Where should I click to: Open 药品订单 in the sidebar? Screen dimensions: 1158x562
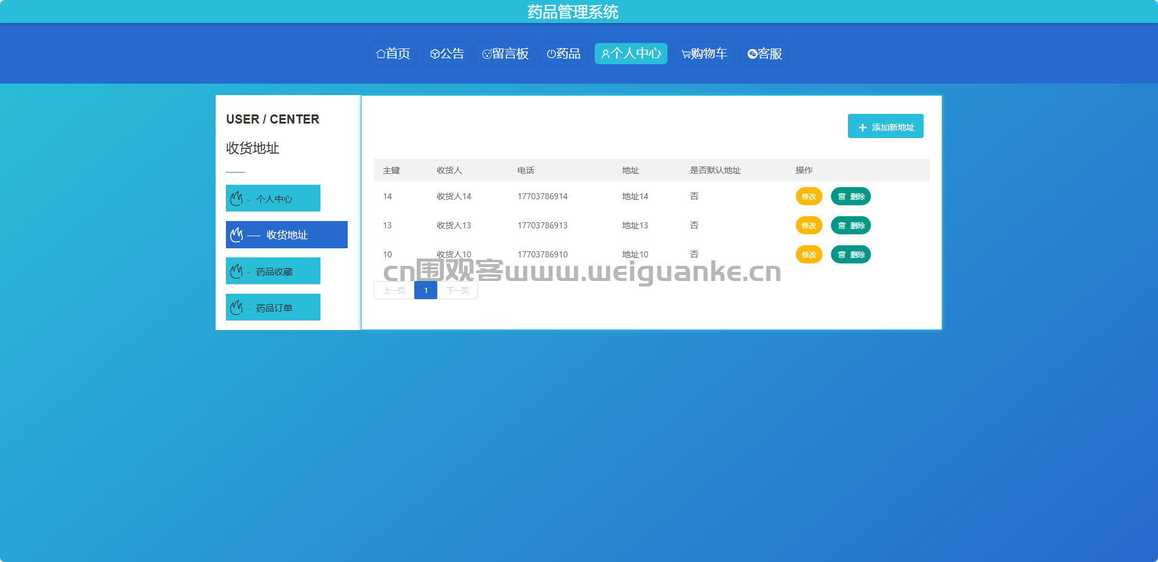point(273,307)
